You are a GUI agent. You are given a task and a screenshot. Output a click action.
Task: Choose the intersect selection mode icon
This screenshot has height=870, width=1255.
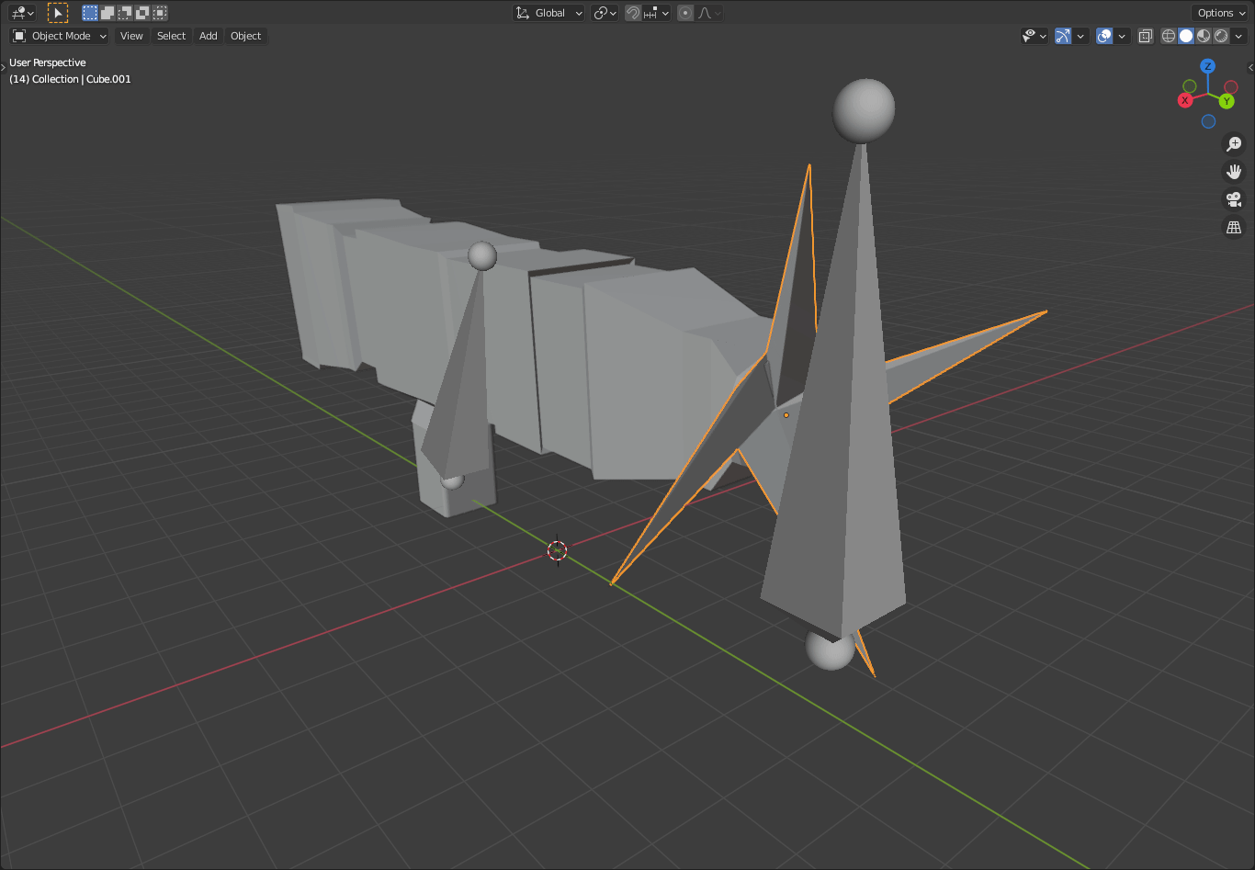click(160, 13)
